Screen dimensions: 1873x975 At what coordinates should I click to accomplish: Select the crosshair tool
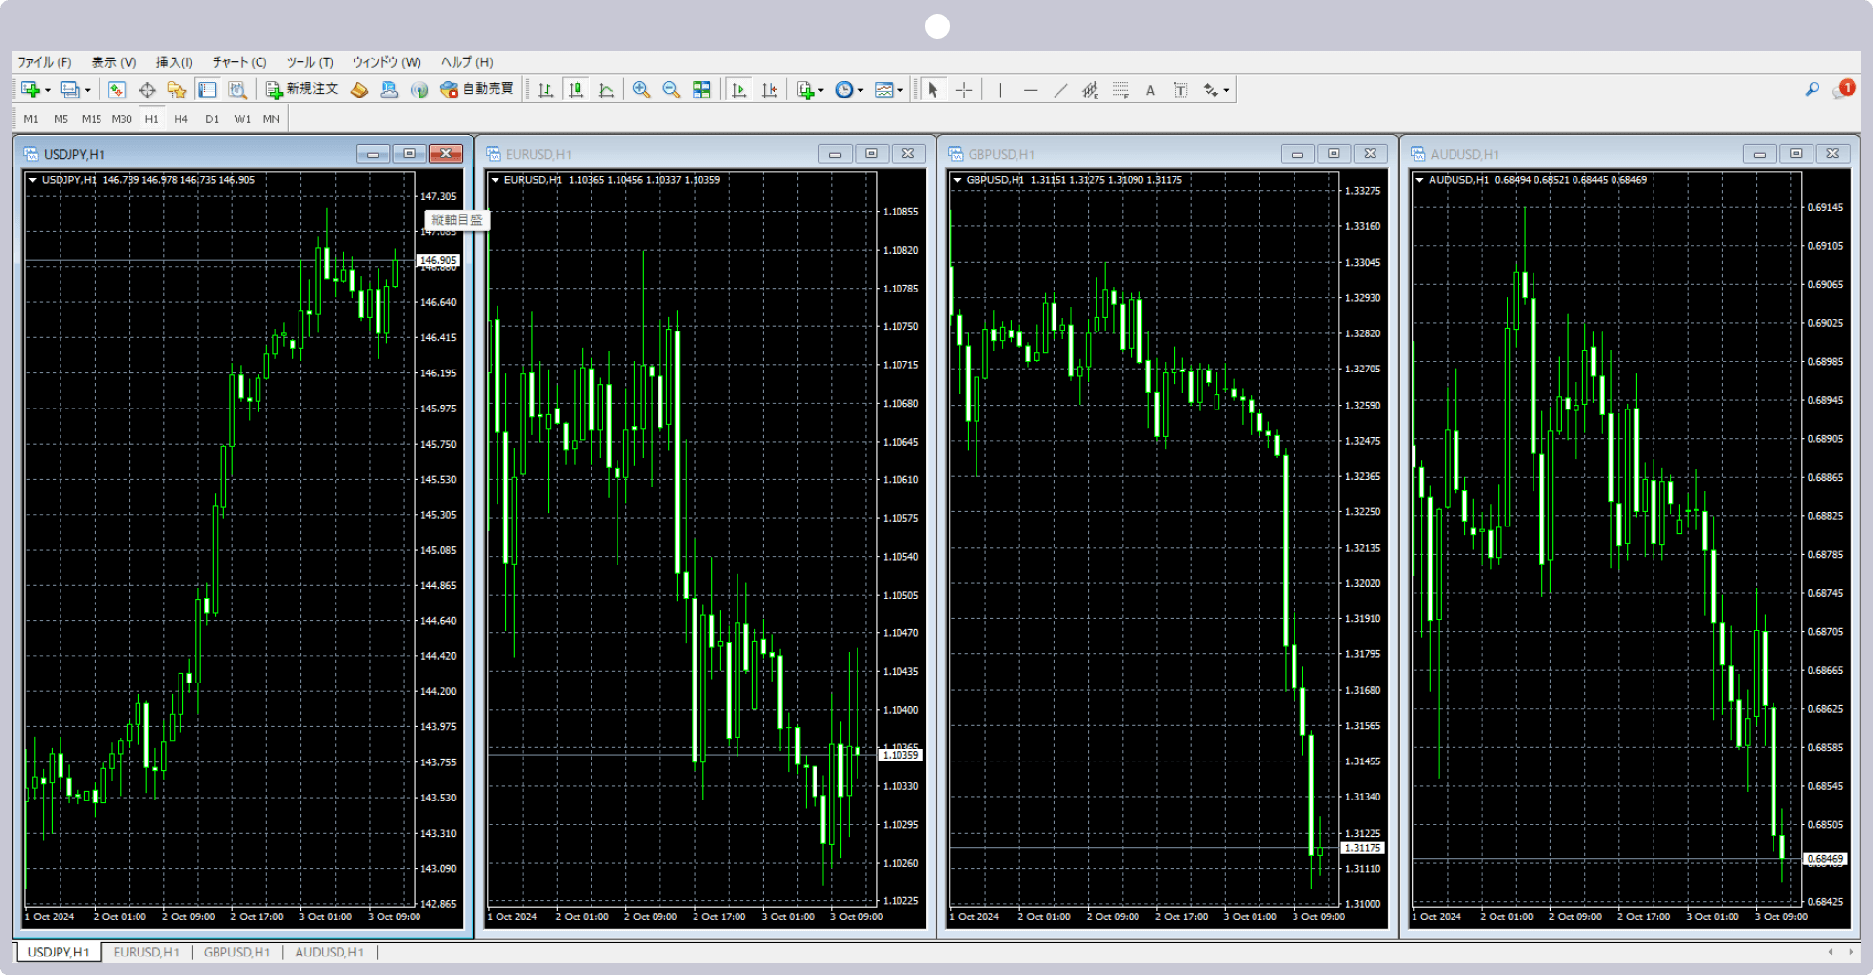[x=964, y=90]
